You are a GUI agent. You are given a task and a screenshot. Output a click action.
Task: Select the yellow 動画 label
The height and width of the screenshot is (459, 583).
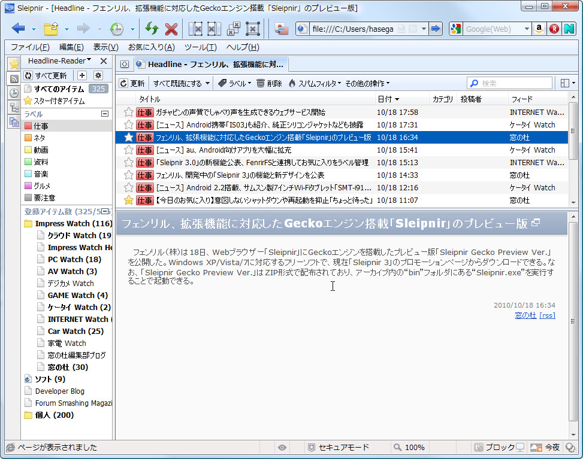(x=37, y=150)
